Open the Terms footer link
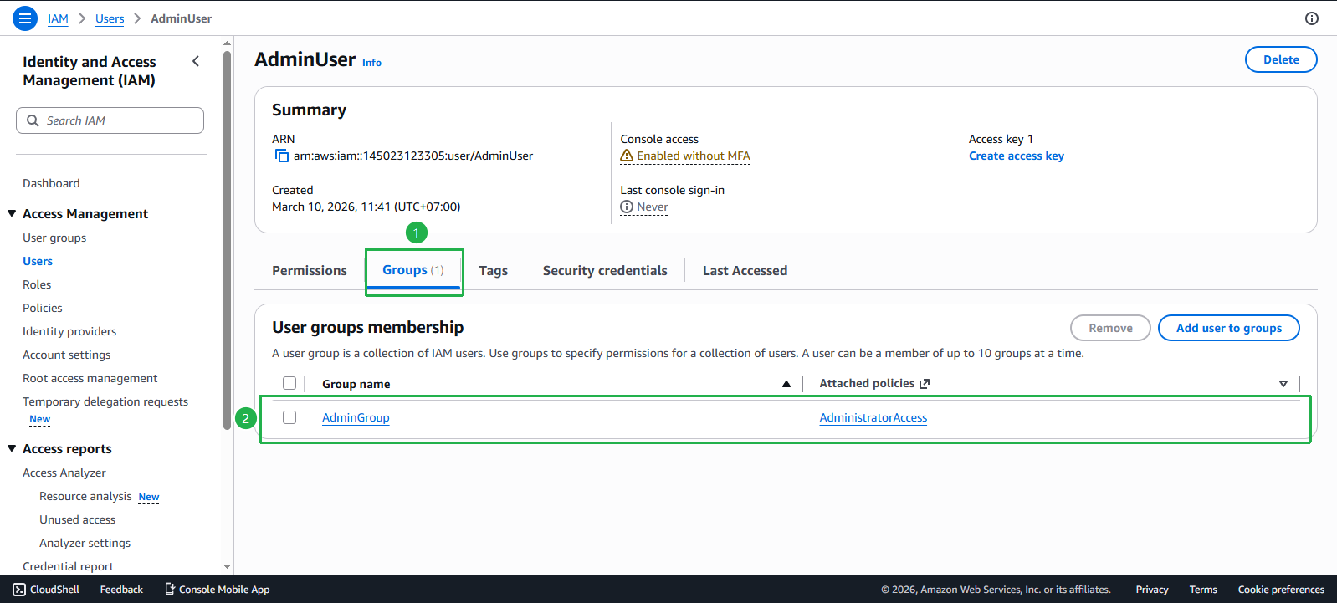This screenshot has width=1337, height=603. 1203,590
